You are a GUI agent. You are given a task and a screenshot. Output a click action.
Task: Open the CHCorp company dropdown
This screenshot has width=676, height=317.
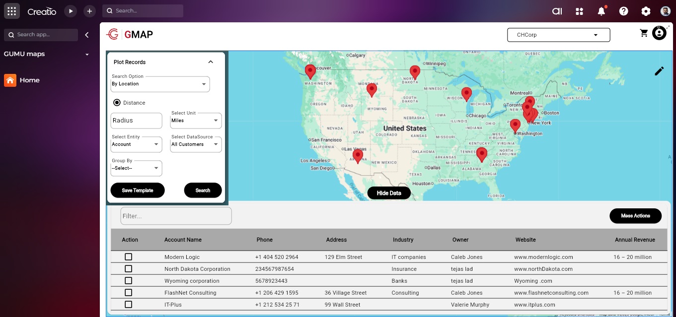(558, 35)
